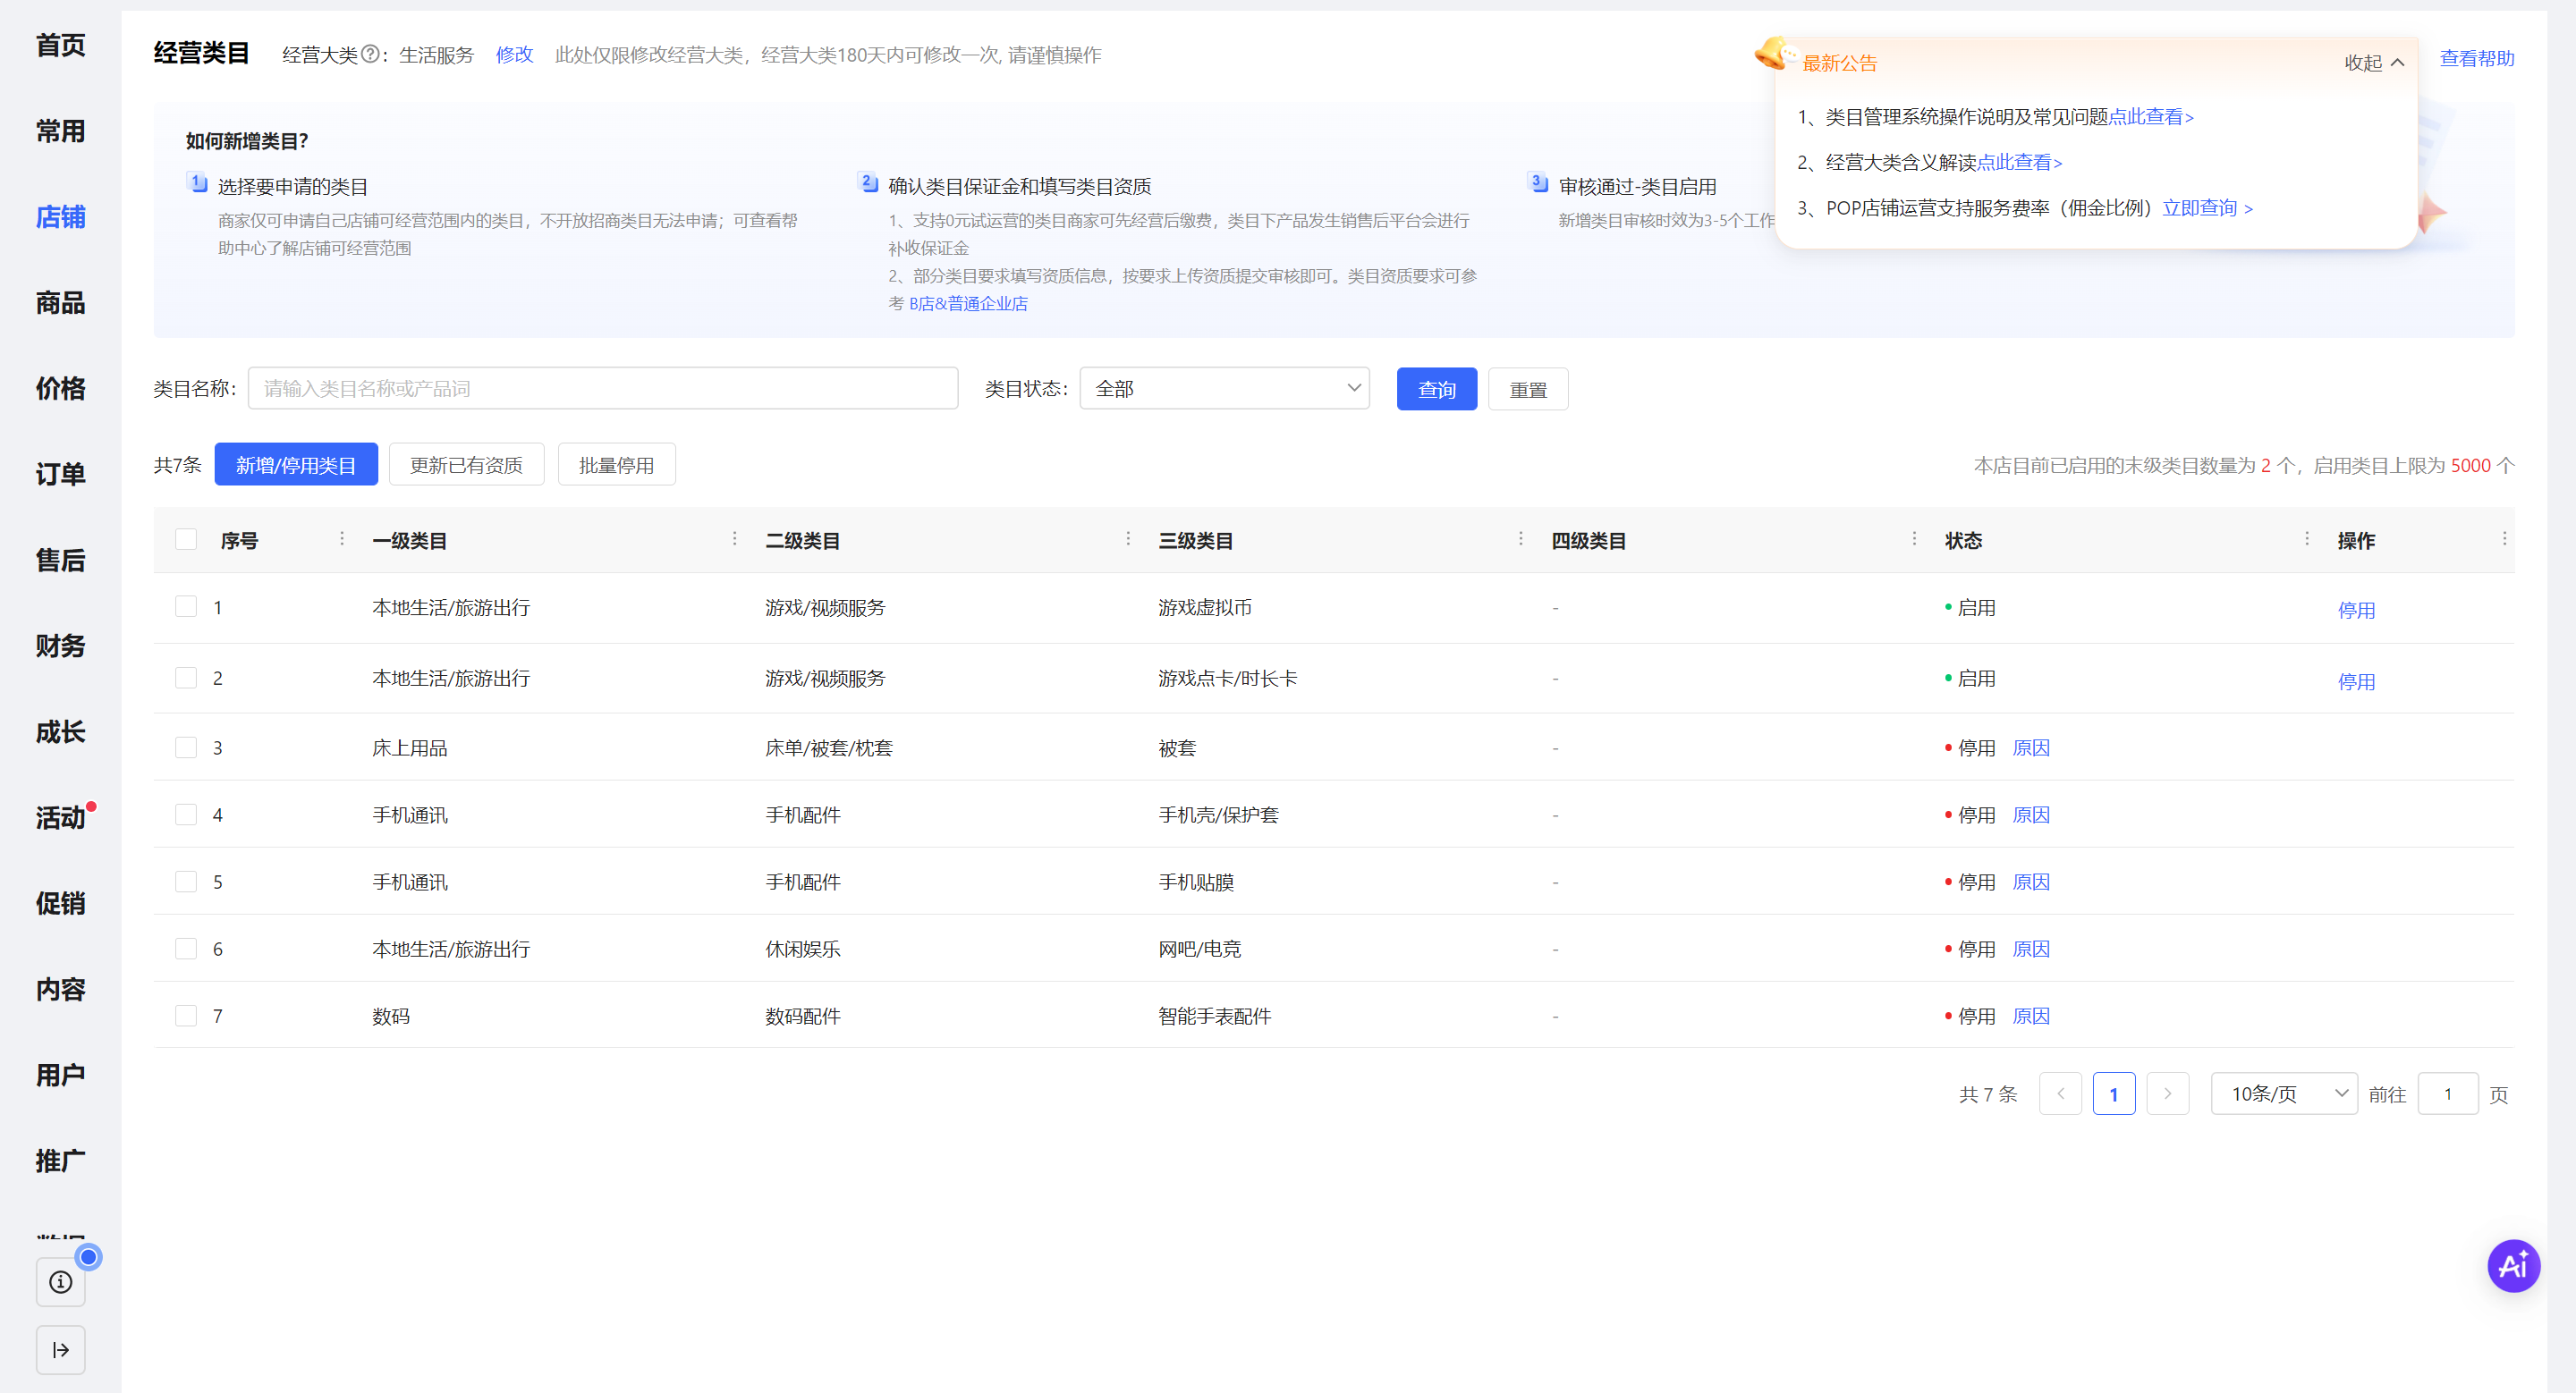The width and height of the screenshot is (2576, 1393).
Task: Open 价格 in the sidebar
Action: pos(60,389)
